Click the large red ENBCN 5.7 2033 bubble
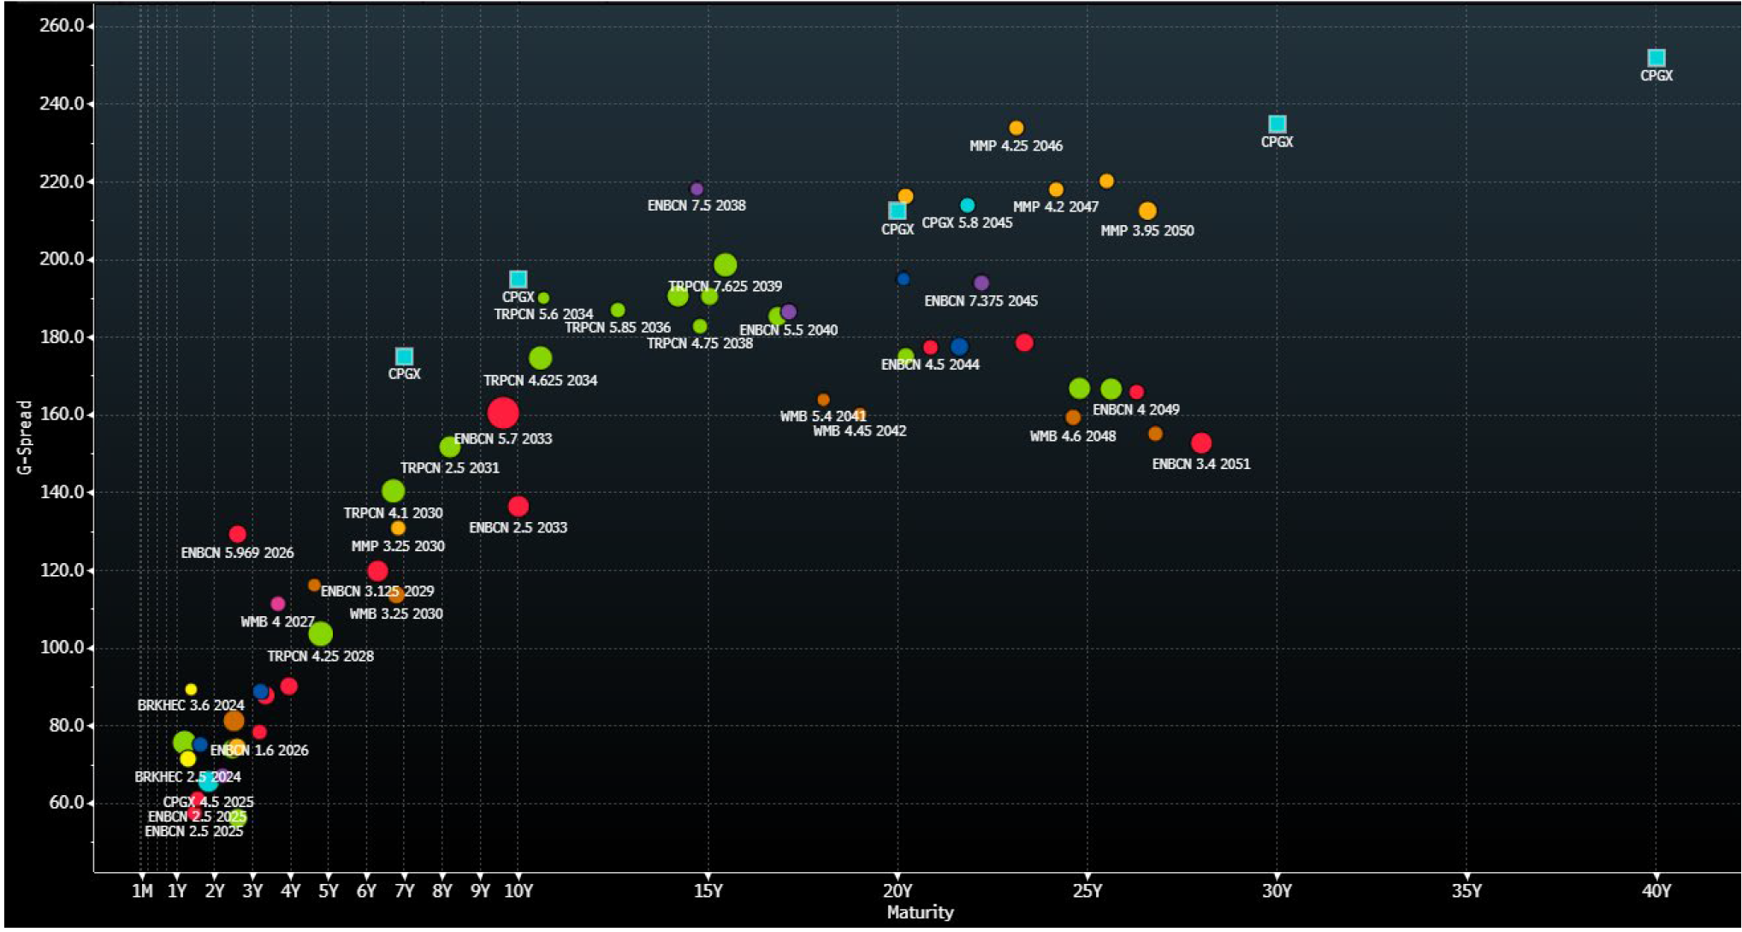The height and width of the screenshot is (932, 1742). [505, 413]
